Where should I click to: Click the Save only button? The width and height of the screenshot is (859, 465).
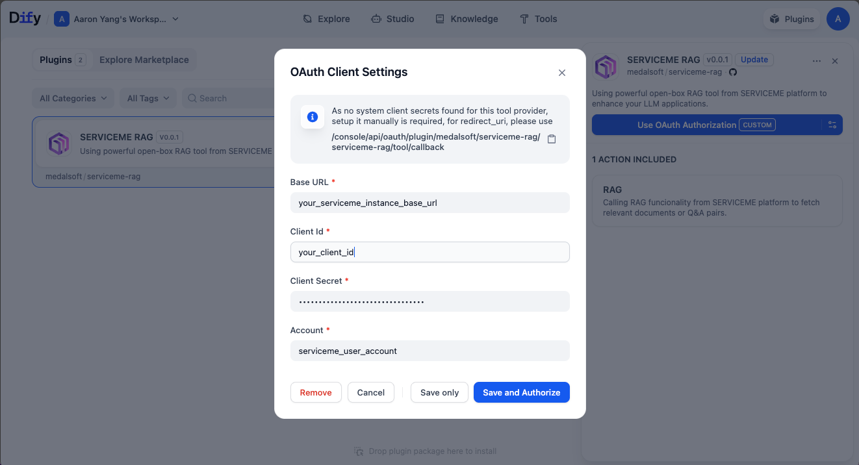pyautogui.click(x=439, y=392)
